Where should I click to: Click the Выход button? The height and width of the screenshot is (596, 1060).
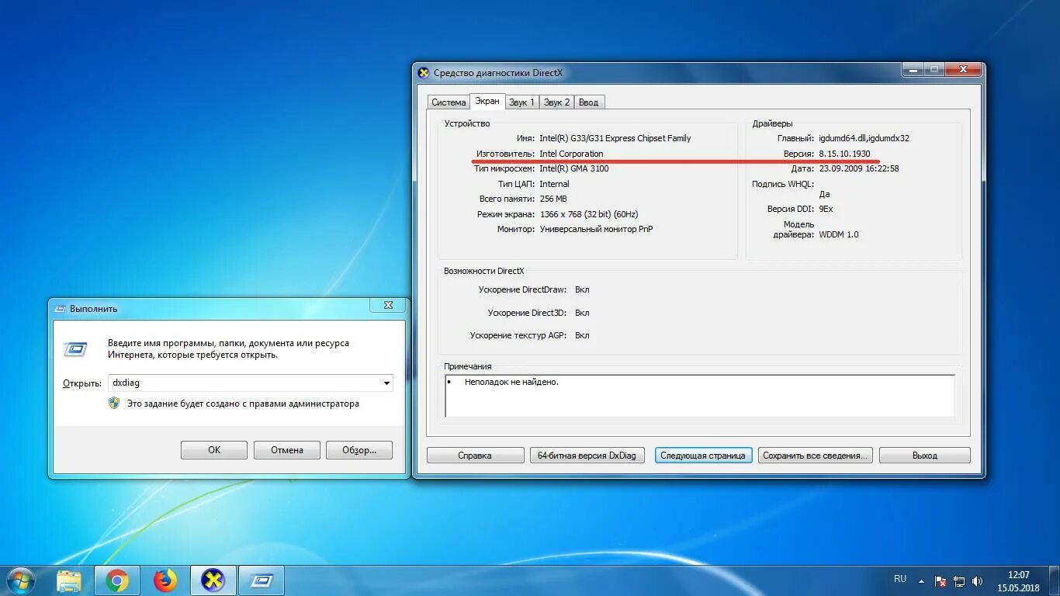(x=925, y=456)
